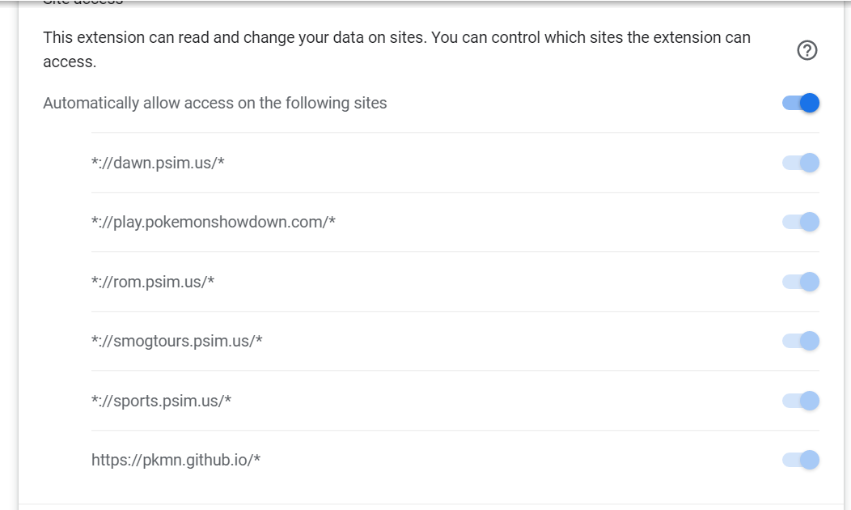Click the *://rom.psim.us/* site label
Screen dimensions: 851x510
(153, 282)
